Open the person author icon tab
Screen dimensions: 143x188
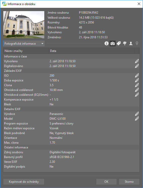click(131, 43)
